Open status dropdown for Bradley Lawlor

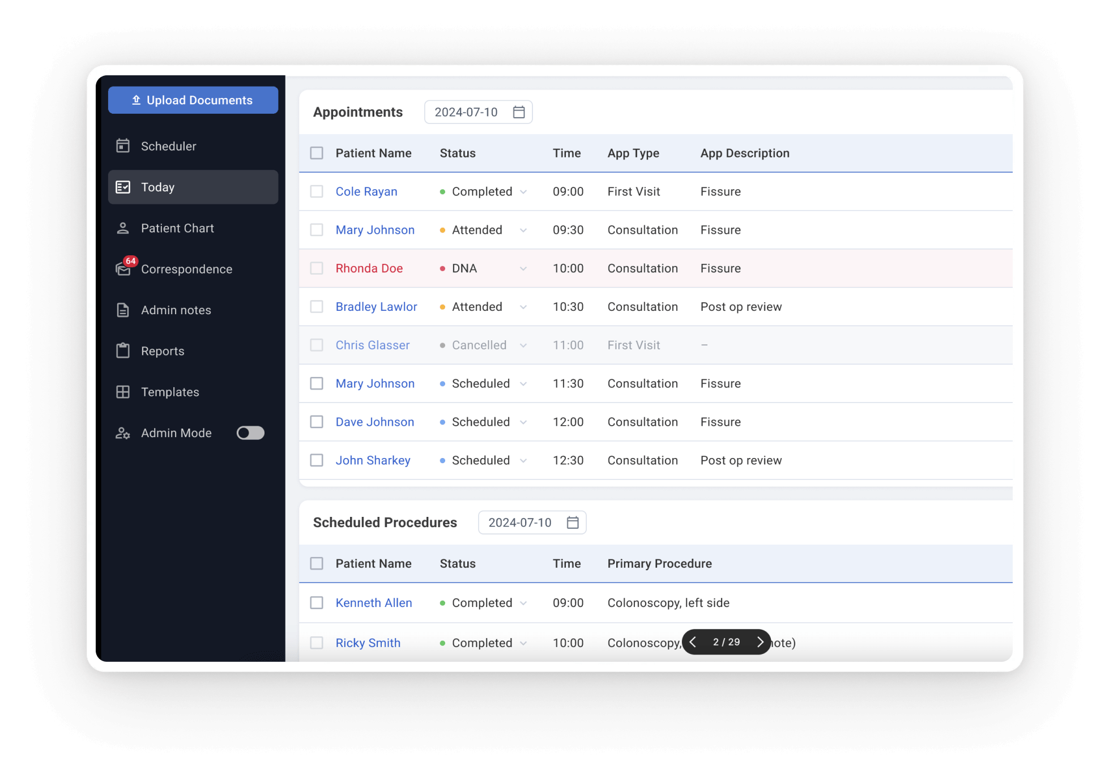click(523, 307)
